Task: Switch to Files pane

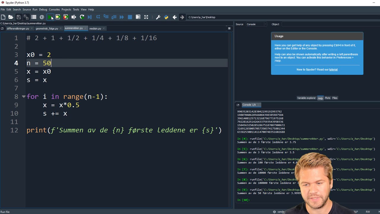Action: click(335, 98)
